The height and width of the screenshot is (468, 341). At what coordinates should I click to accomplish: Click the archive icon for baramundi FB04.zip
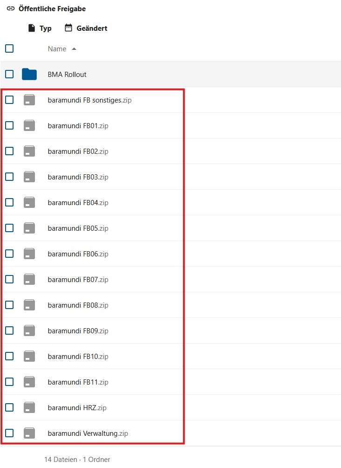click(x=29, y=202)
